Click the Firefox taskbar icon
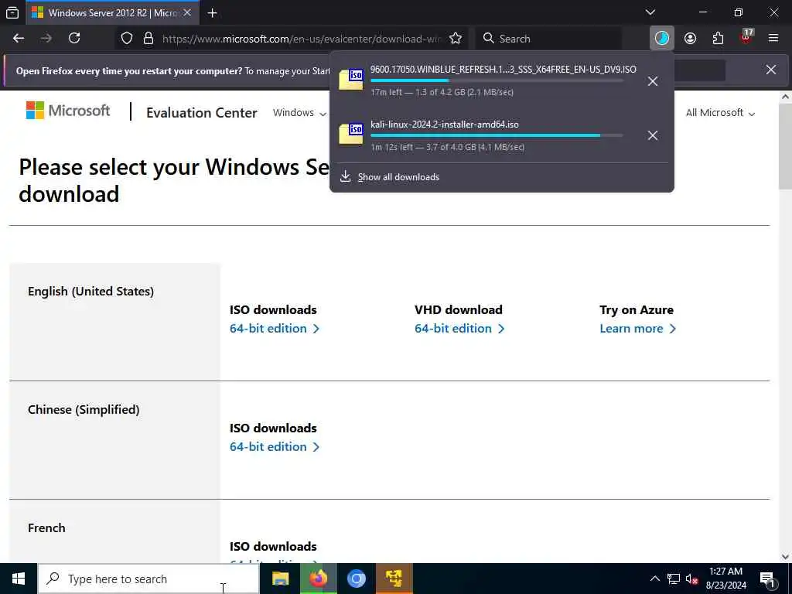The height and width of the screenshot is (594, 792). pyautogui.click(x=318, y=579)
